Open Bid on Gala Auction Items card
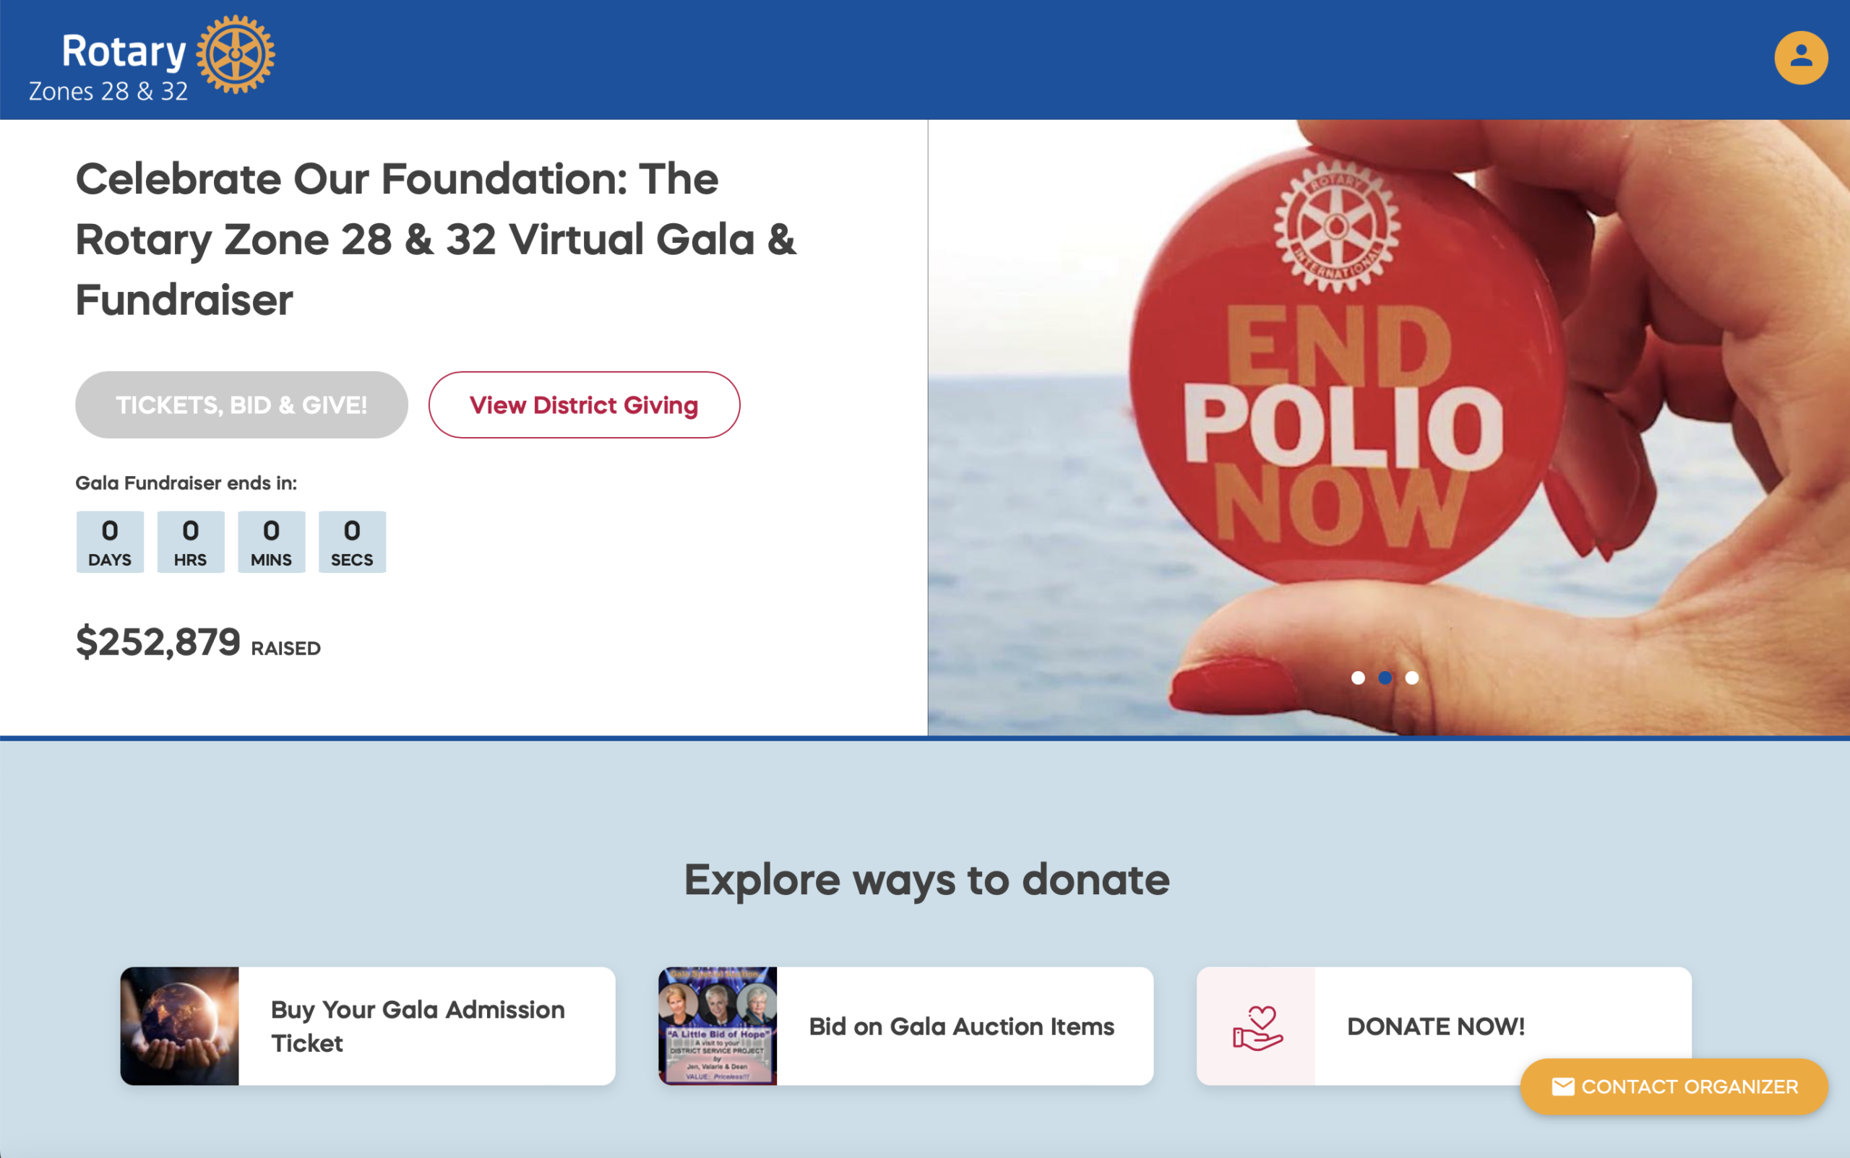 pyautogui.click(x=905, y=1026)
